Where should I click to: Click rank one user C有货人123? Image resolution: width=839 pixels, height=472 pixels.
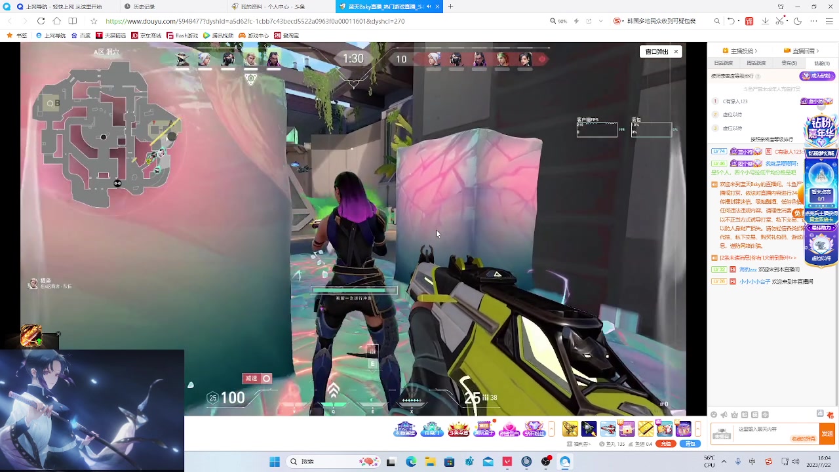[735, 102]
